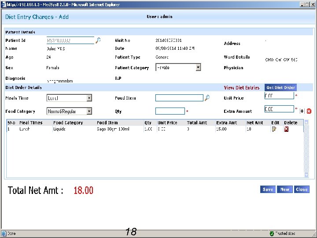Click the Liquids food category cell
The width and height of the screenshot is (317, 238).
click(59, 129)
